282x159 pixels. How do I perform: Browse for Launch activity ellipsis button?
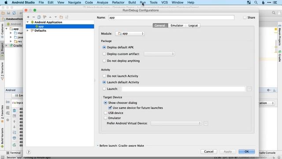click(249, 89)
